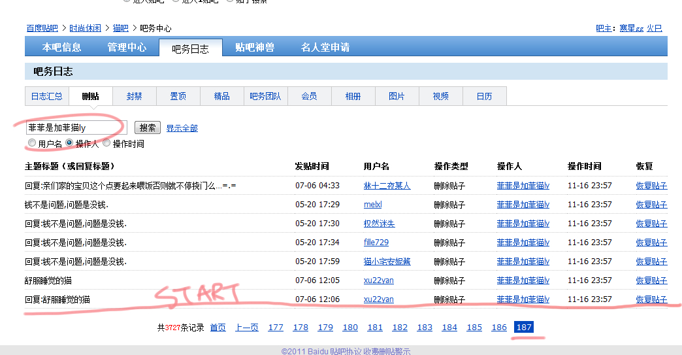Open the 百度贴吧 breadcrumb link

coord(42,28)
